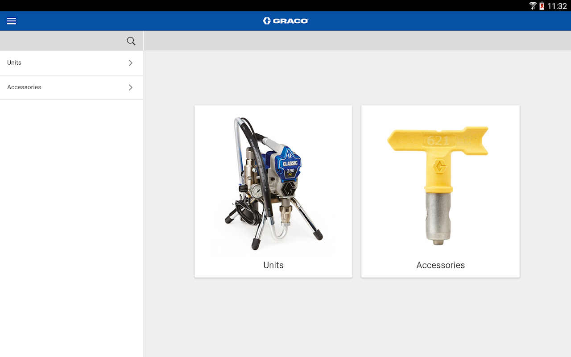Check the Wi-Fi status icon

pos(533,6)
